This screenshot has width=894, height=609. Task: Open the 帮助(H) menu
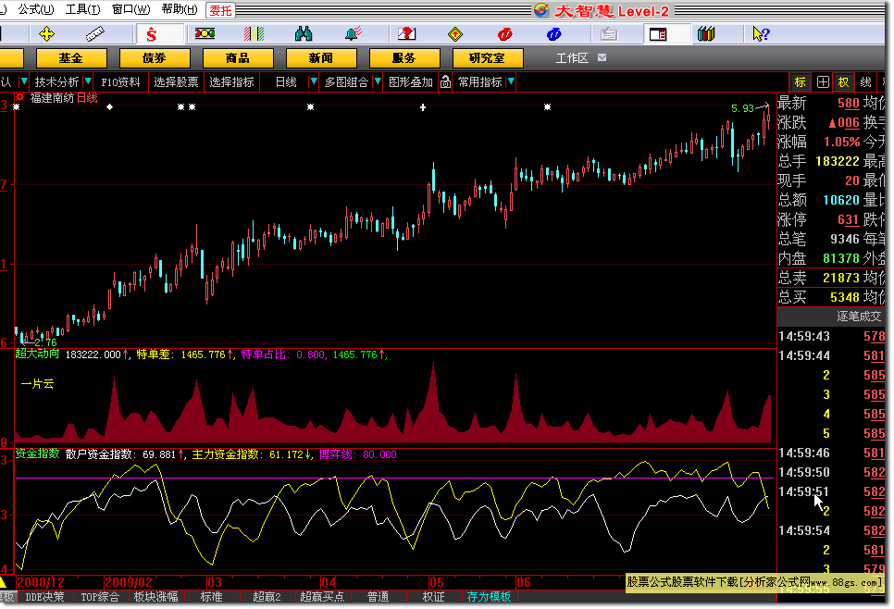point(180,9)
